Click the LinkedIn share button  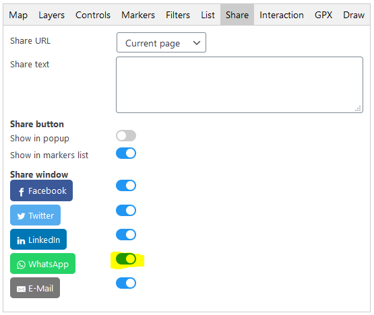(38, 240)
